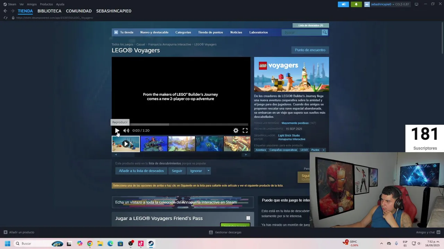Open Google Chrome from the taskbar
Screen dimensions: 444x249
tap(90, 243)
